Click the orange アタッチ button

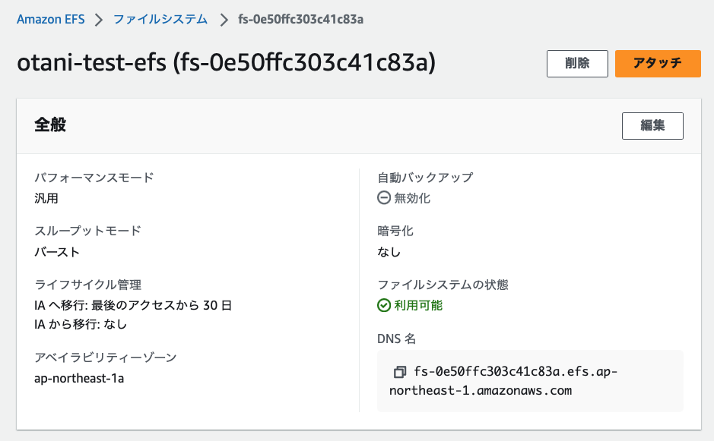(x=658, y=64)
